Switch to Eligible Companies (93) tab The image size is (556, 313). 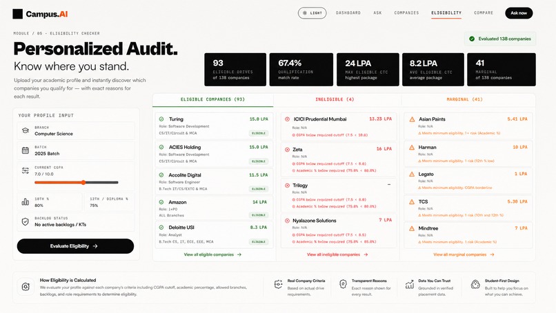[212, 99]
